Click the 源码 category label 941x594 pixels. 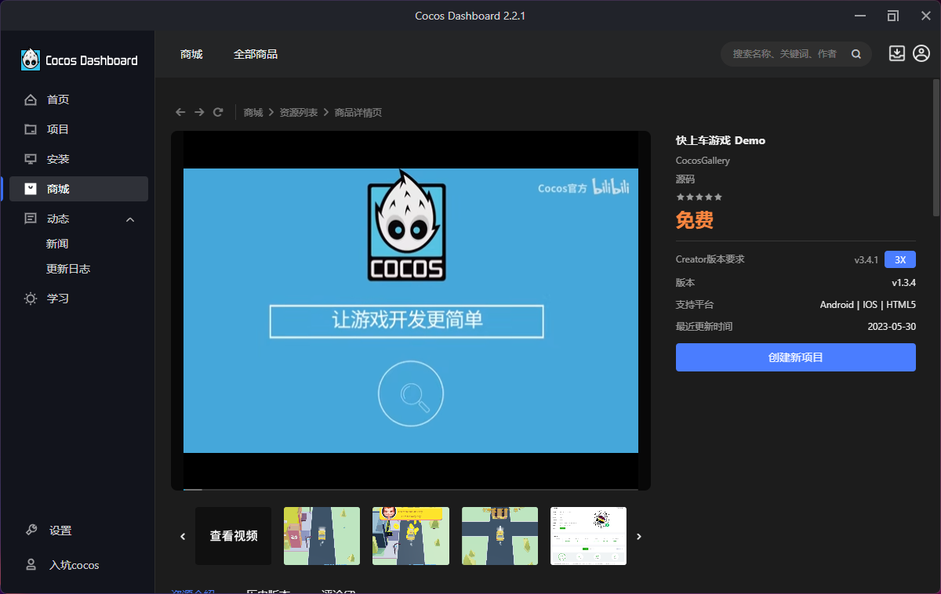click(x=685, y=179)
